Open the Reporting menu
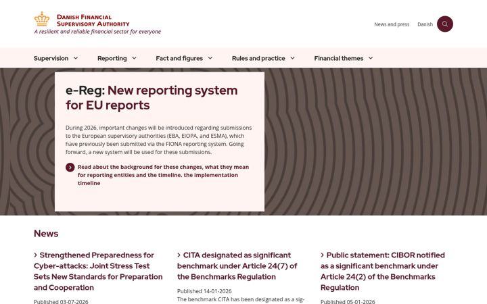 tap(112, 58)
